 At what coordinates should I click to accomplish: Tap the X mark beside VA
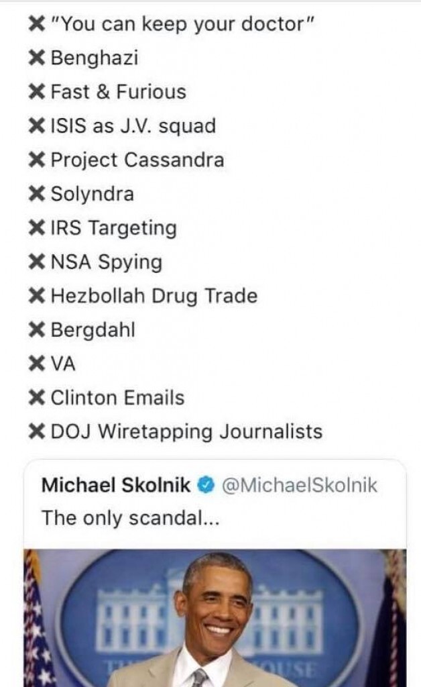(x=37, y=364)
